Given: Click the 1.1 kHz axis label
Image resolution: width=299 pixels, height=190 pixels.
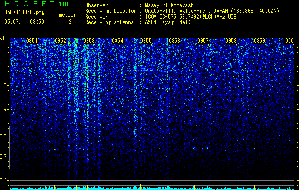Looking at the screenshot, I should click(4, 62).
